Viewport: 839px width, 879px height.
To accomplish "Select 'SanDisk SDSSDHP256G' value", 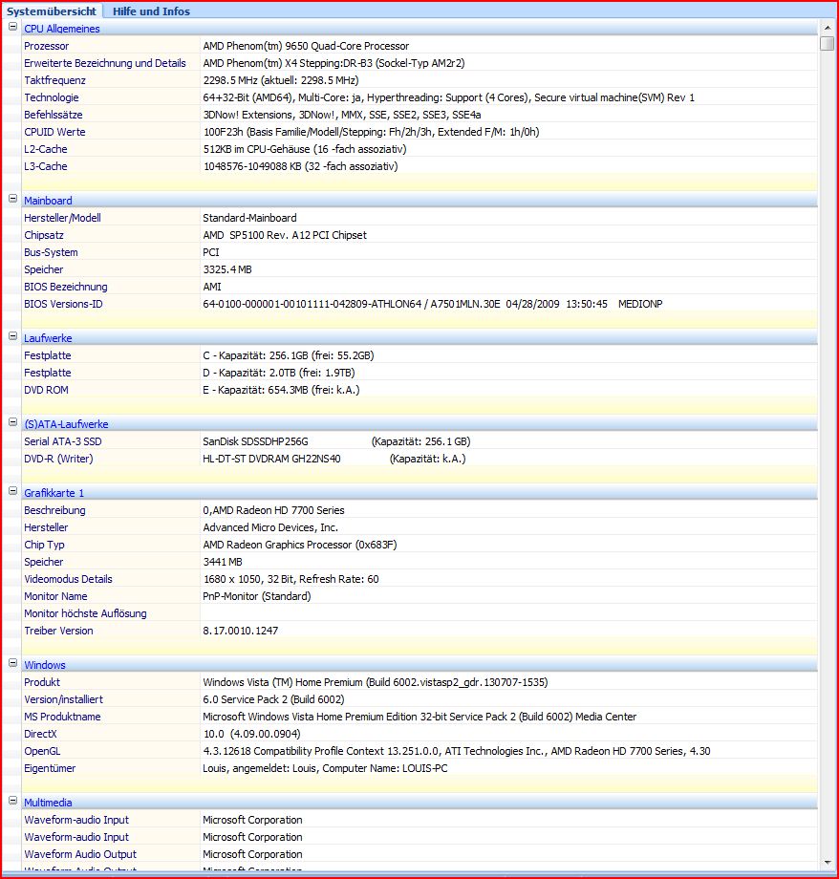I will [x=255, y=441].
